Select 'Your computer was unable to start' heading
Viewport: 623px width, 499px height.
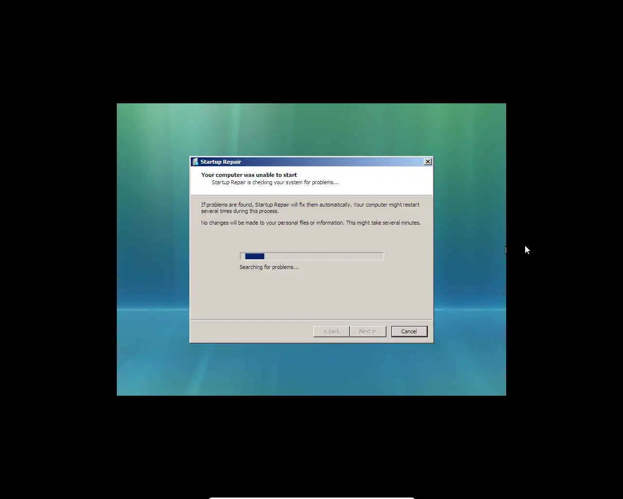point(249,175)
